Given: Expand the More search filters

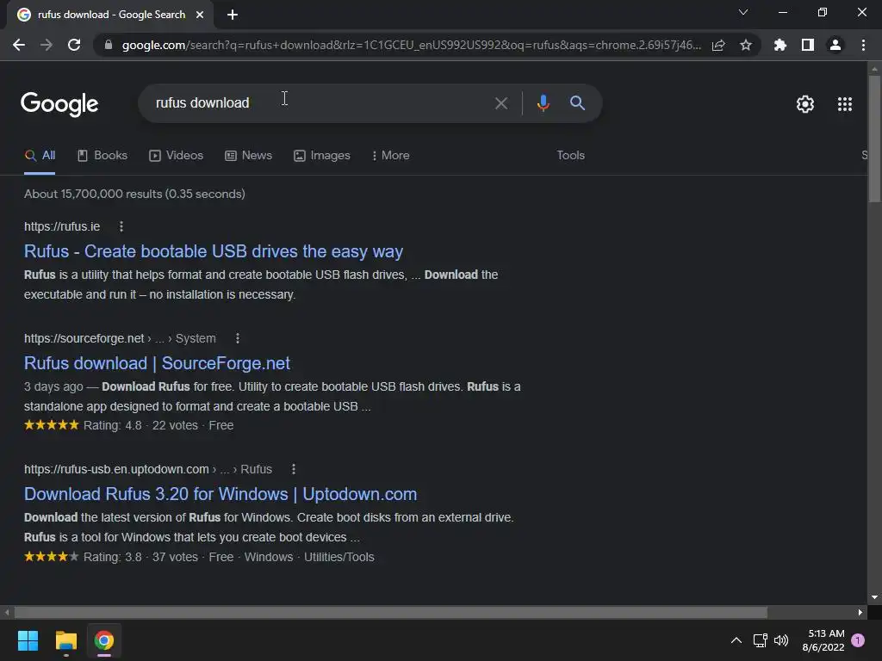Looking at the screenshot, I should (390, 155).
